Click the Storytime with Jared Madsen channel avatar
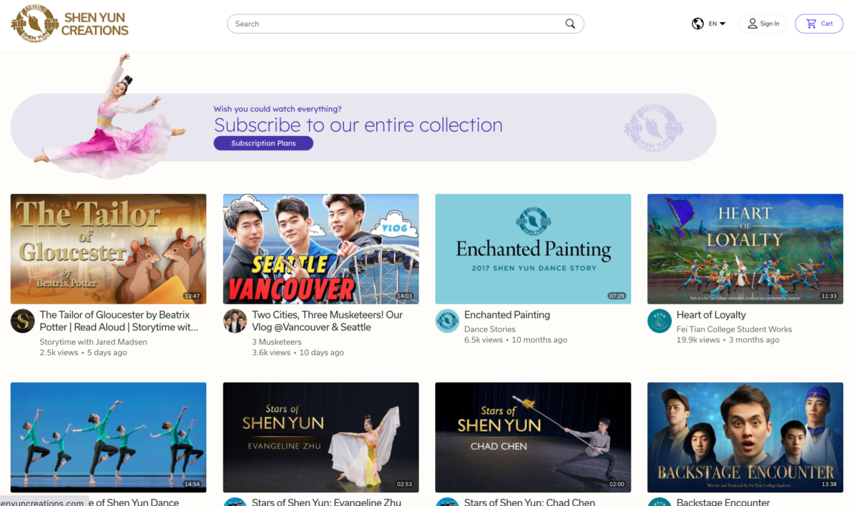Screen dimensions: 856x506 tap(23, 321)
